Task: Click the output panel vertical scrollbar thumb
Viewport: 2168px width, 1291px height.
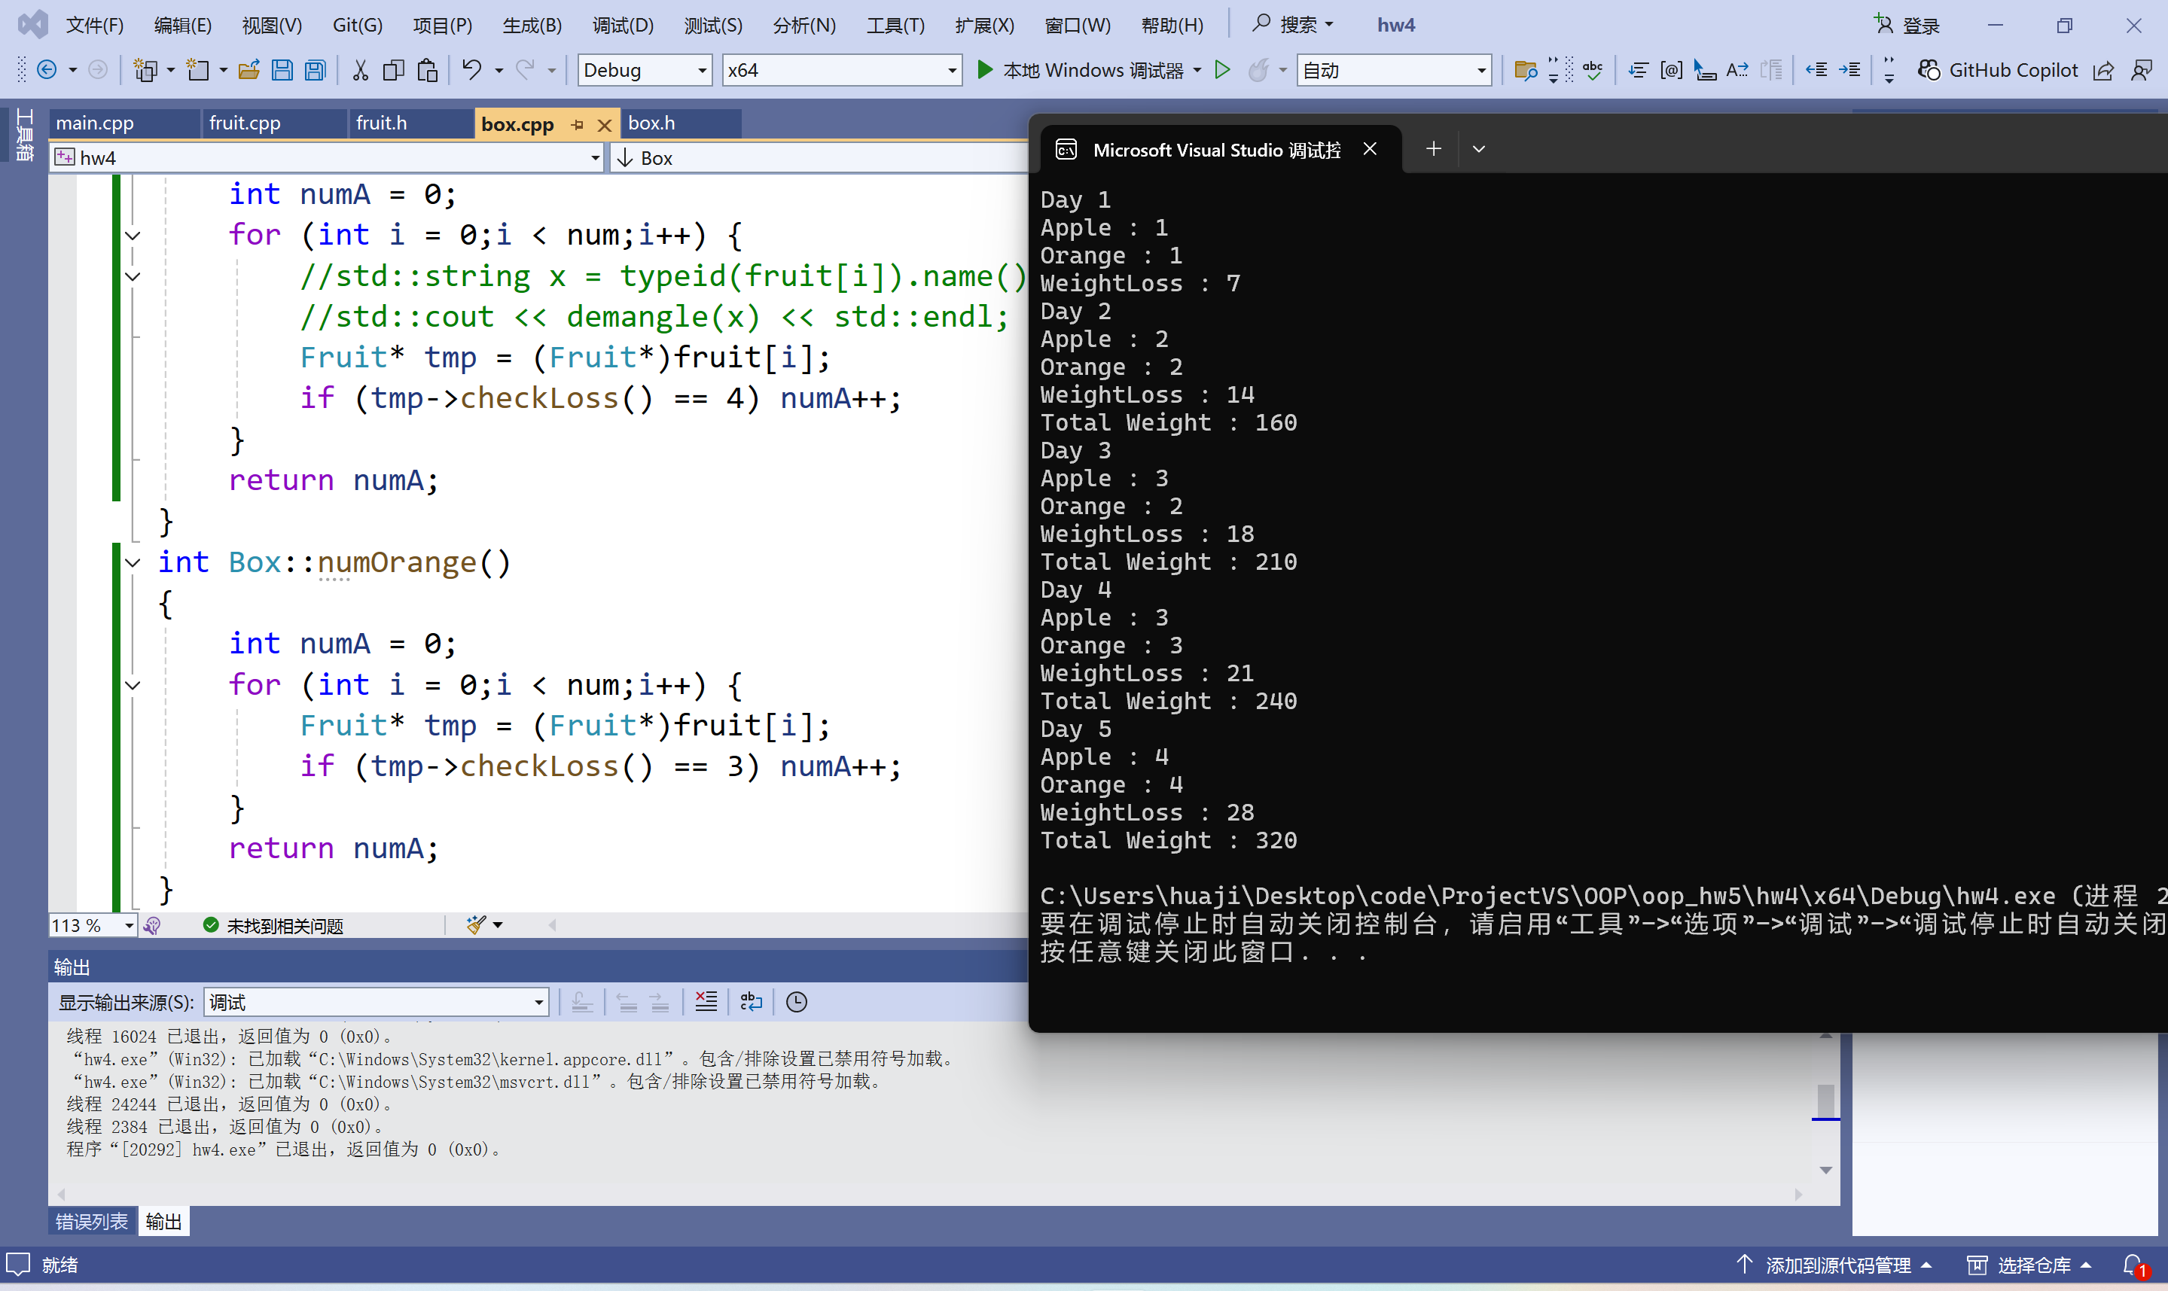Action: coord(1825,1100)
